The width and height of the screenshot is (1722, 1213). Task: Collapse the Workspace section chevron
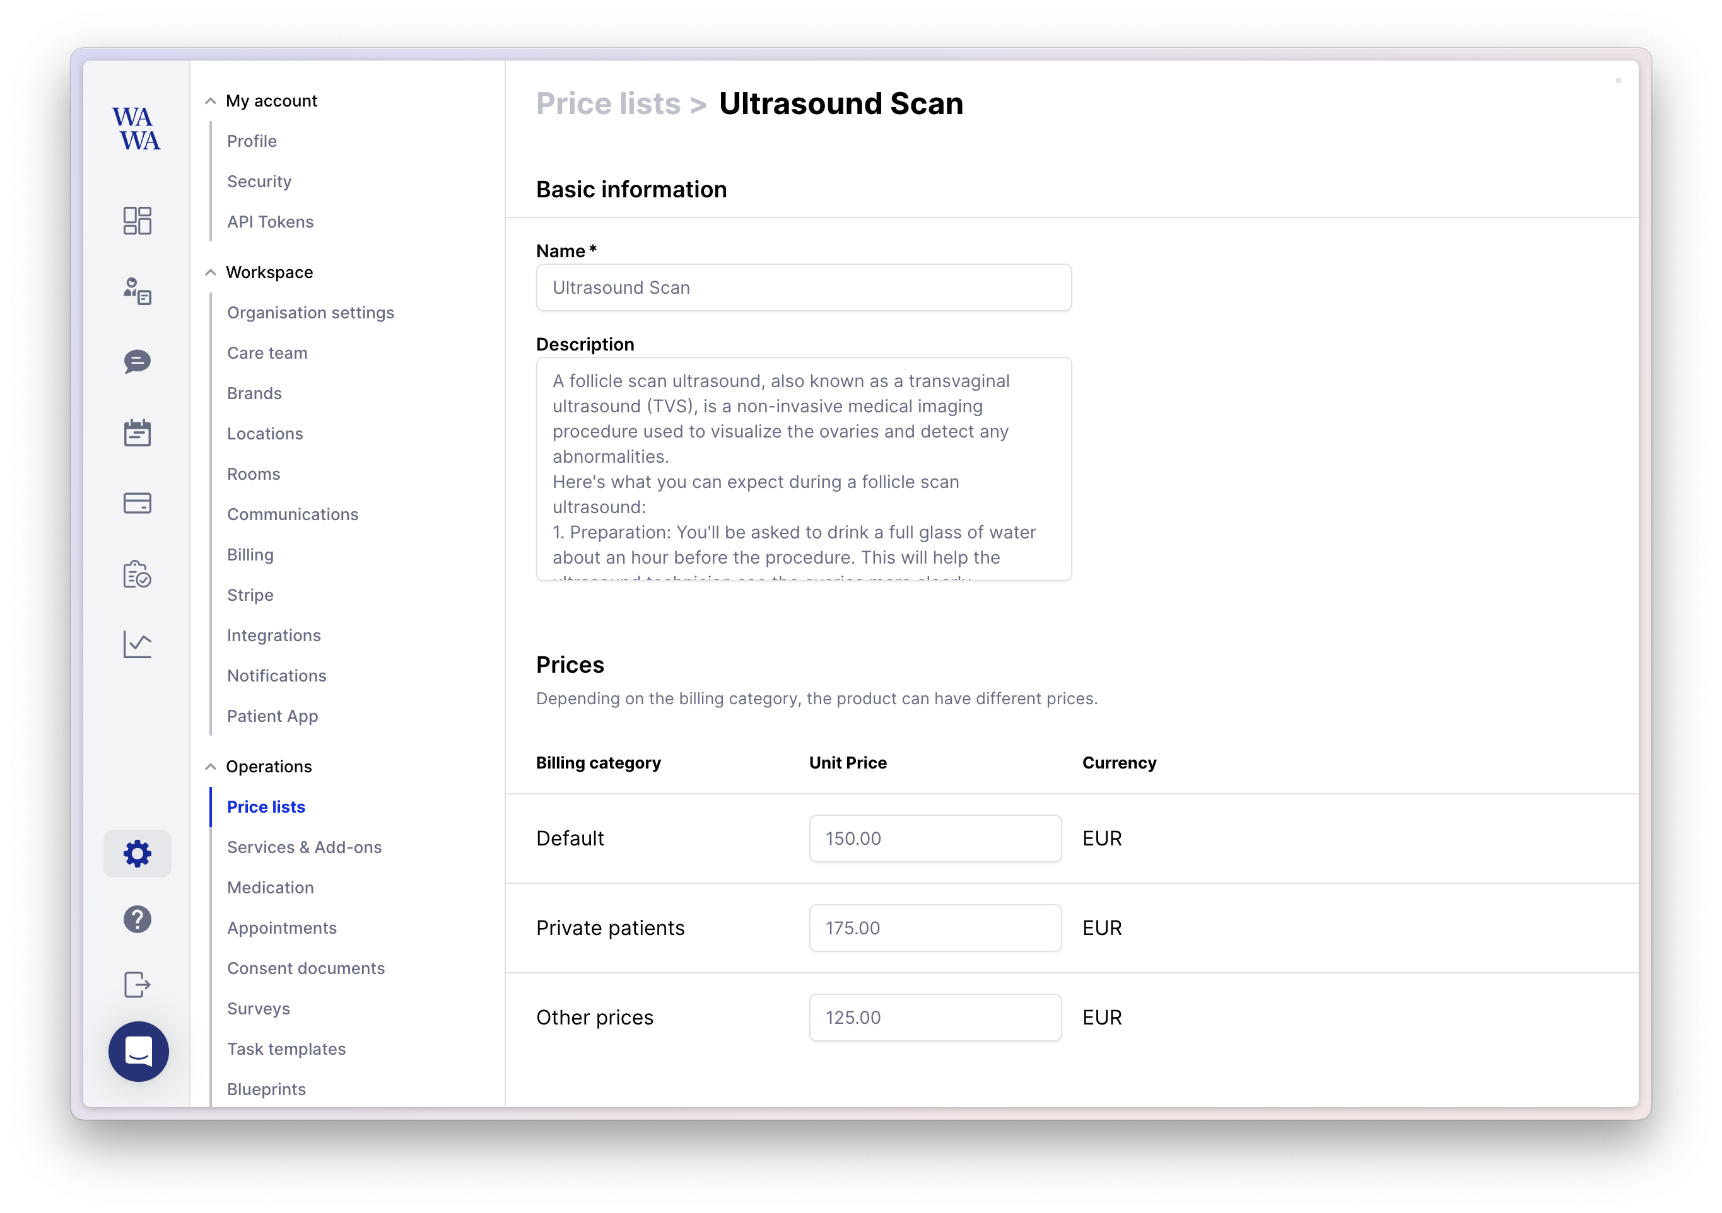pos(211,273)
